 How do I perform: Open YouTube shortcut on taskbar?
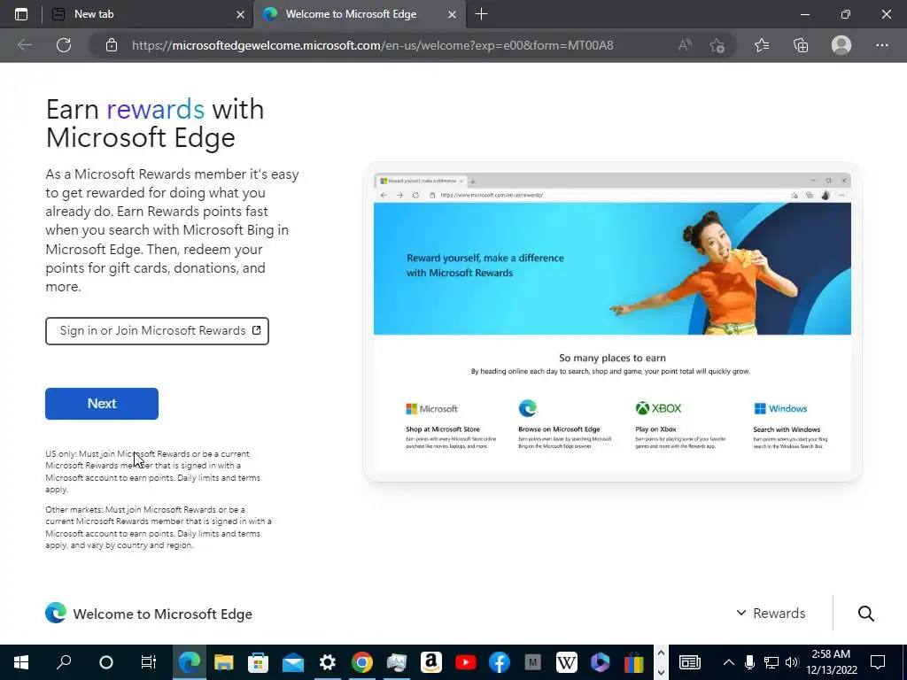tap(466, 662)
